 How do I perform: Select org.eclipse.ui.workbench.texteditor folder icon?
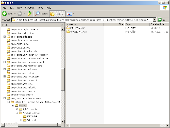[x=8, y=55]
